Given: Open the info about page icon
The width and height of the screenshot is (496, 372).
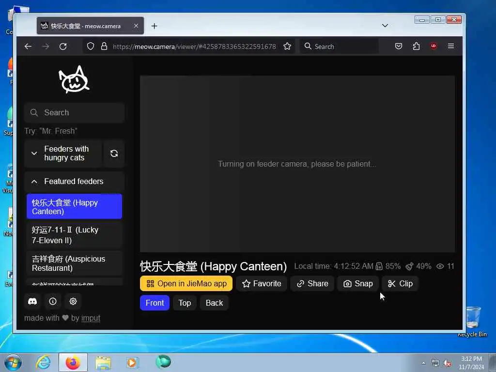Looking at the screenshot, I should click(x=53, y=301).
